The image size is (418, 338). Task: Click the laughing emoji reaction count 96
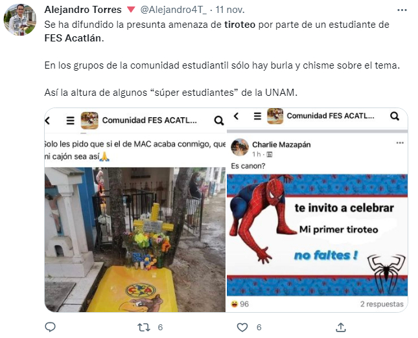pos(240,304)
